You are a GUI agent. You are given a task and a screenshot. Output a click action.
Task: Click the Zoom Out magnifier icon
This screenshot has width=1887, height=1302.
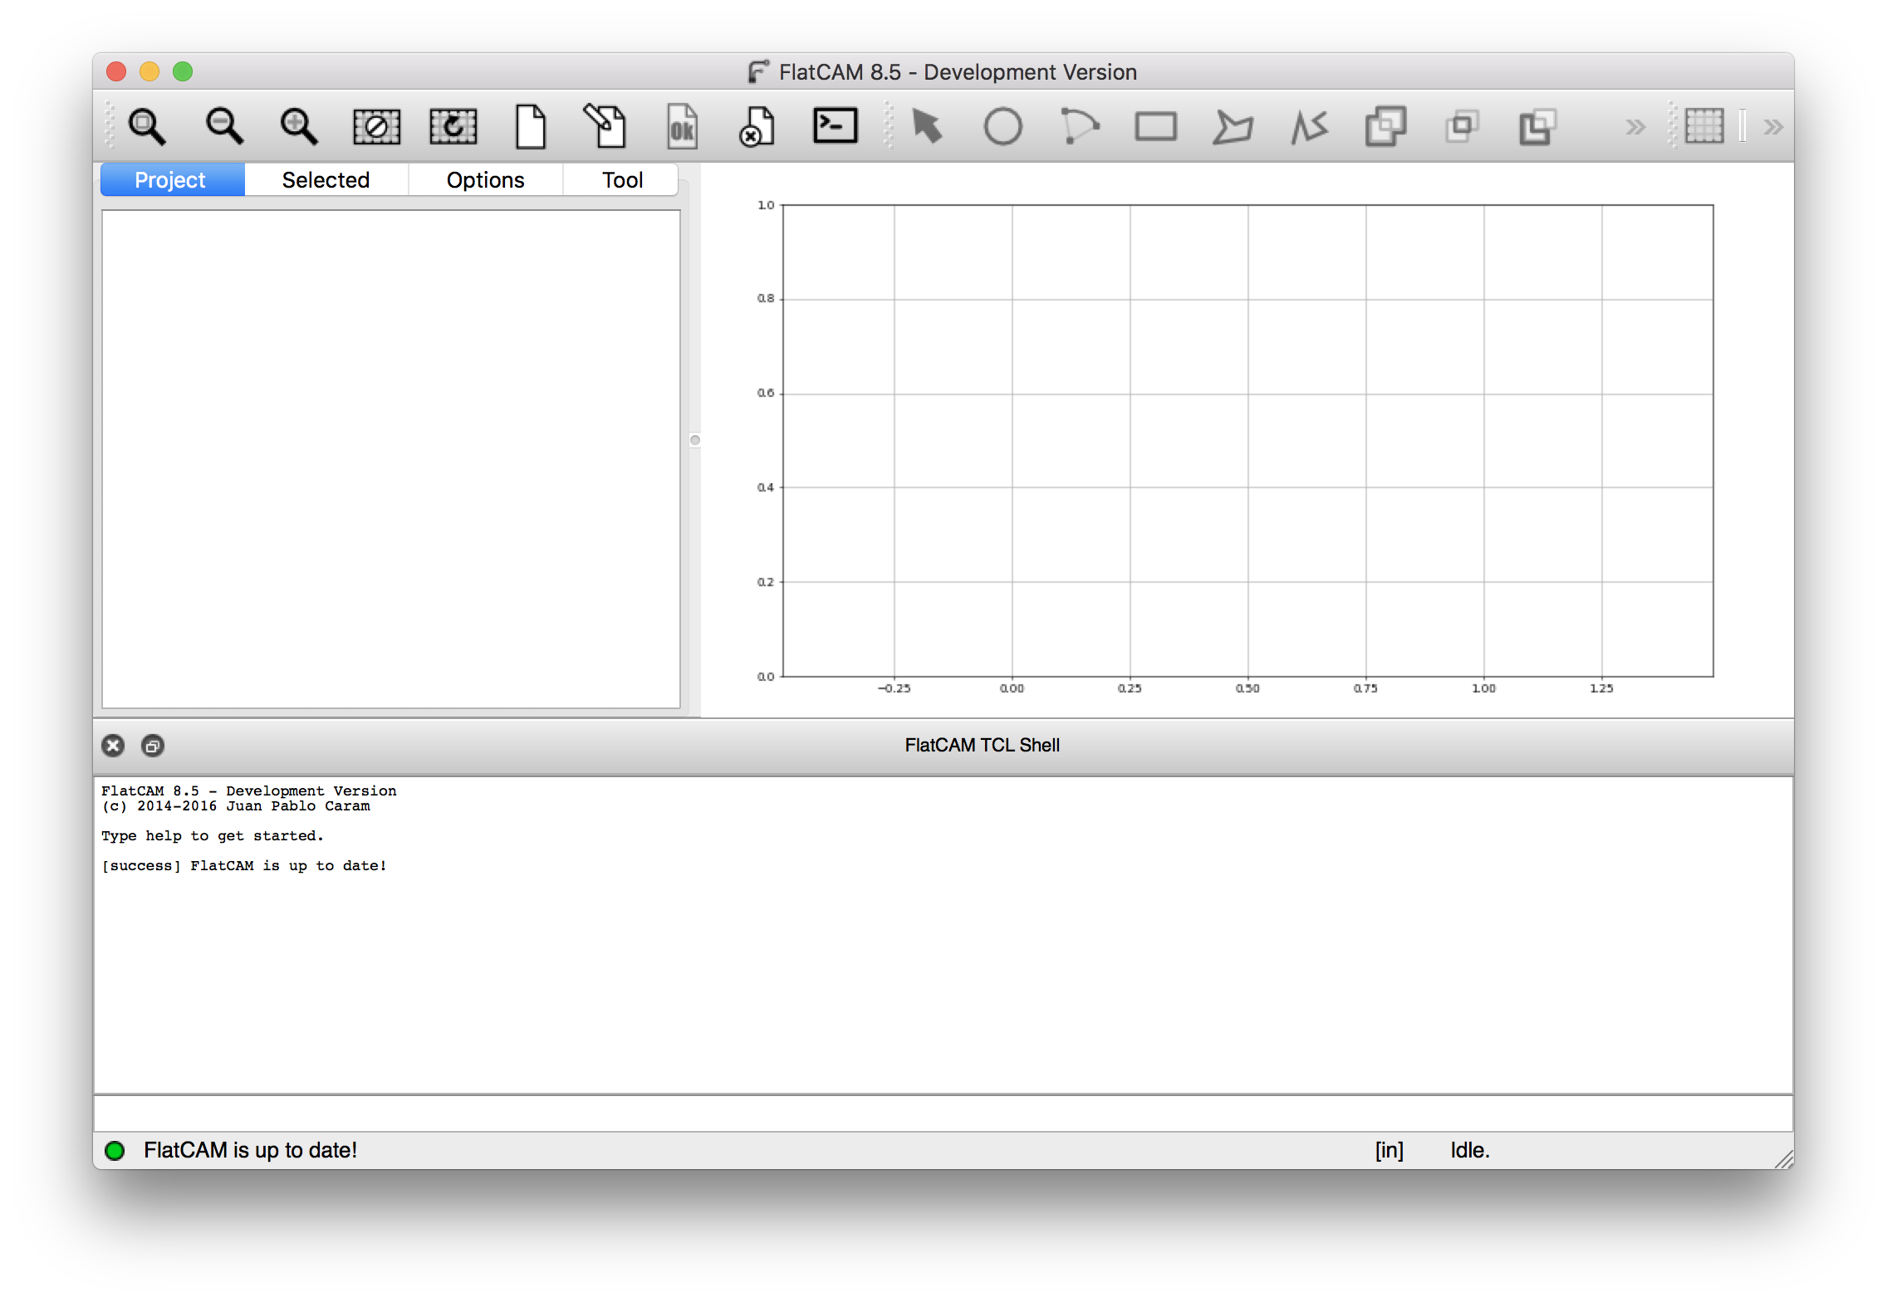223,127
